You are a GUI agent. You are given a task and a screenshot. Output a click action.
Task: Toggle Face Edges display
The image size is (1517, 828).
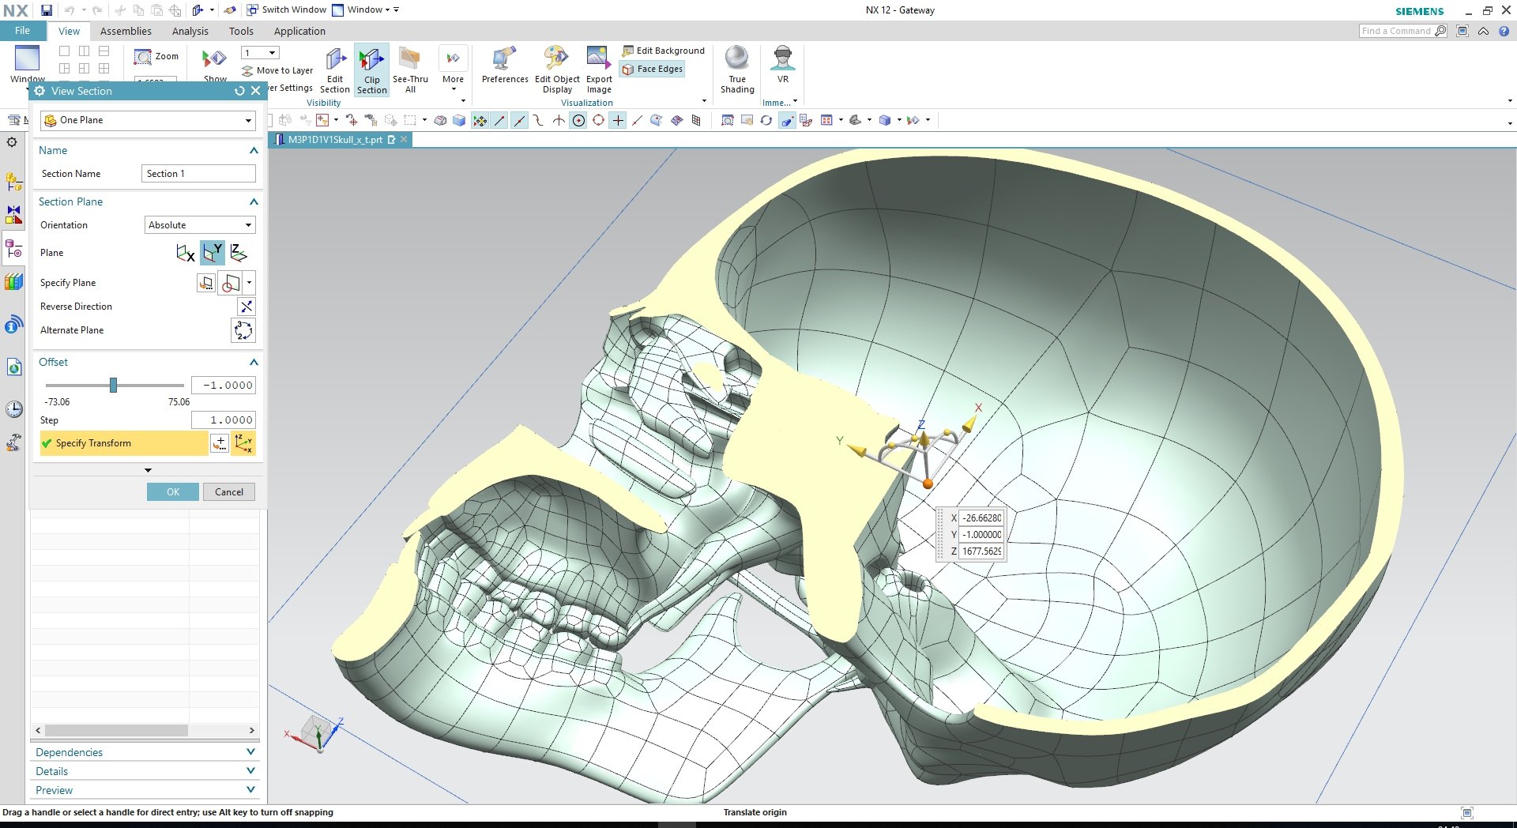(653, 69)
